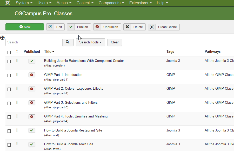
Task: Open the Help menu
Action: tap(162, 3)
